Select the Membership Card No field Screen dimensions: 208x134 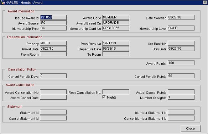point(116,28)
